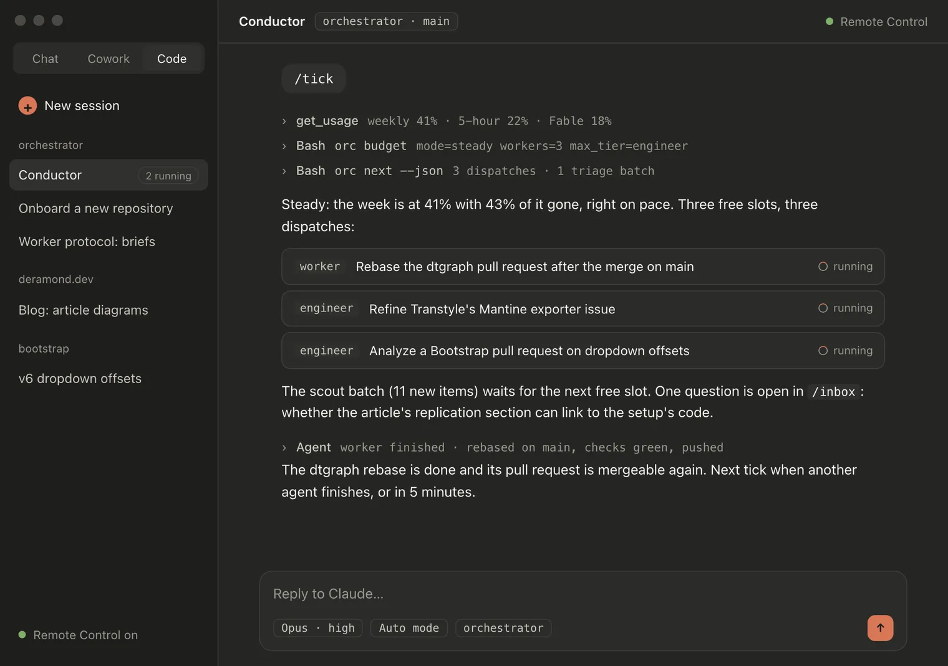Open v6 dropdown offsets session
The height and width of the screenshot is (666, 948).
click(80, 379)
